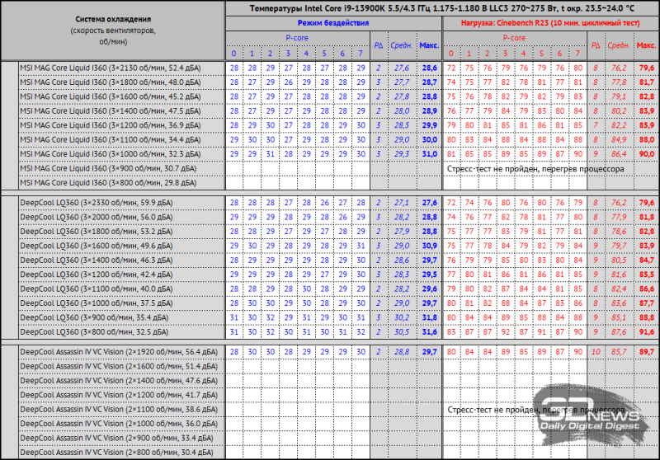Select the MSI MAG Core Liquid I360 3×2130 row label
Viewport: 660px width, 460px height.
point(110,66)
